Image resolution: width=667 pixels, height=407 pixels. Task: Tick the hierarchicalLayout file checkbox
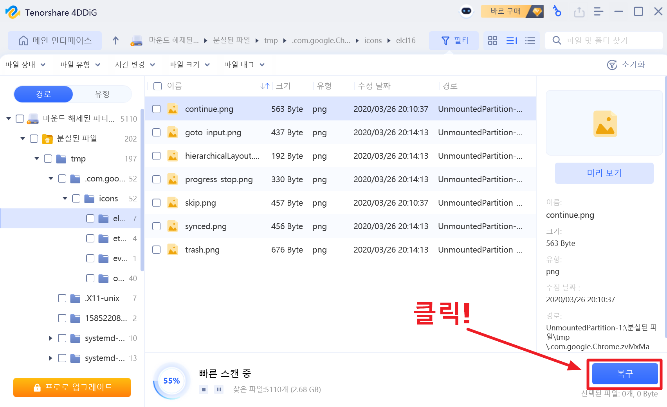pos(157,156)
